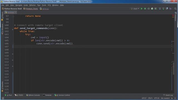
Task: Click the toolbar icon left of VCS update
Action: (x=156, y=9)
